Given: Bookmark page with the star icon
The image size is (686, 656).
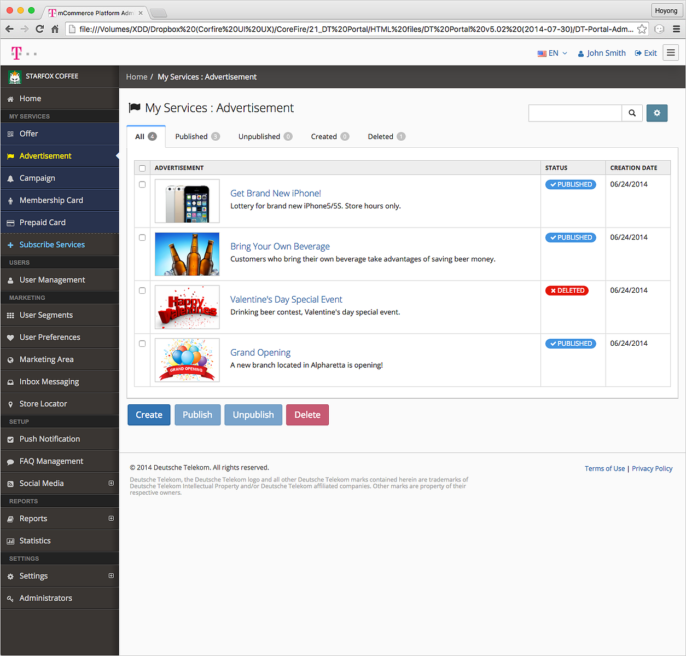Looking at the screenshot, I should (642, 29).
